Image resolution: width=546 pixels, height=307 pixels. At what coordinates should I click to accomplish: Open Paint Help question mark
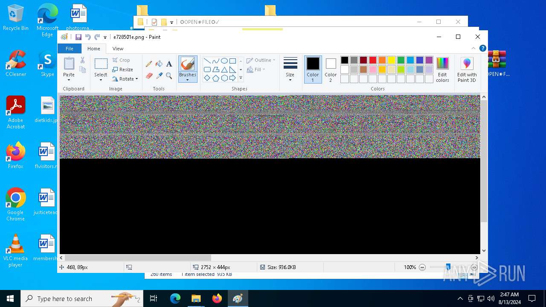pyautogui.click(x=482, y=48)
